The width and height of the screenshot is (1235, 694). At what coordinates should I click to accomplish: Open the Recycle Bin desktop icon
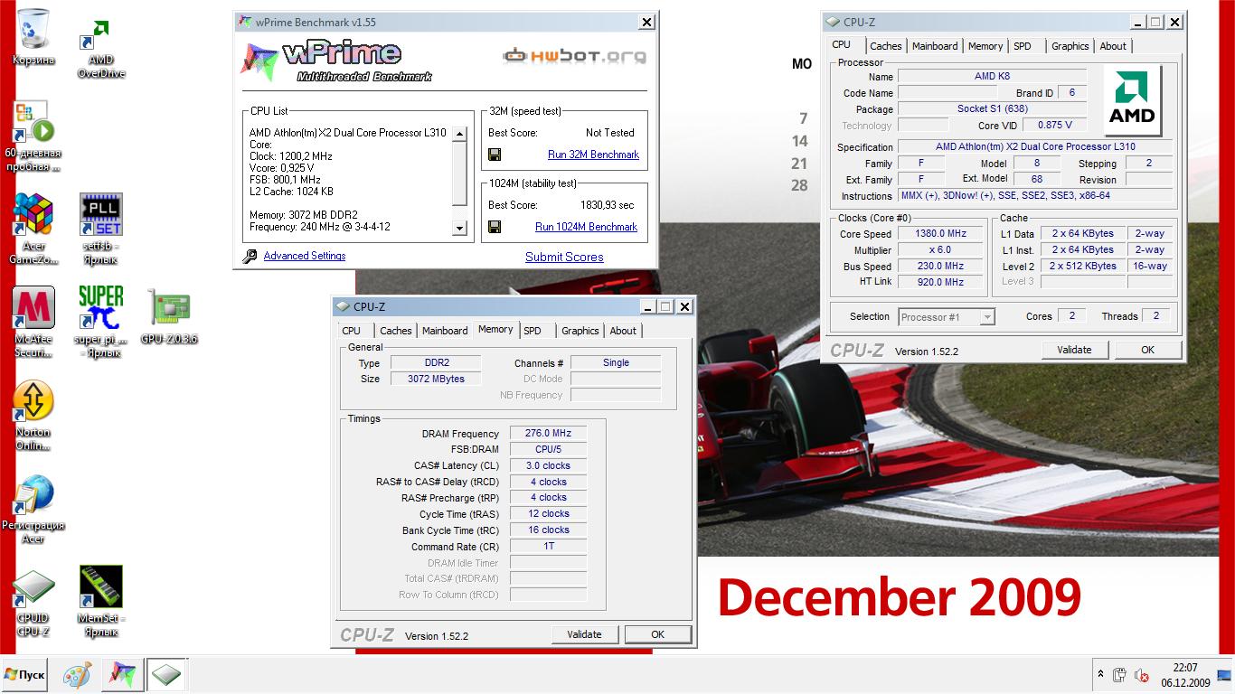point(33,37)
